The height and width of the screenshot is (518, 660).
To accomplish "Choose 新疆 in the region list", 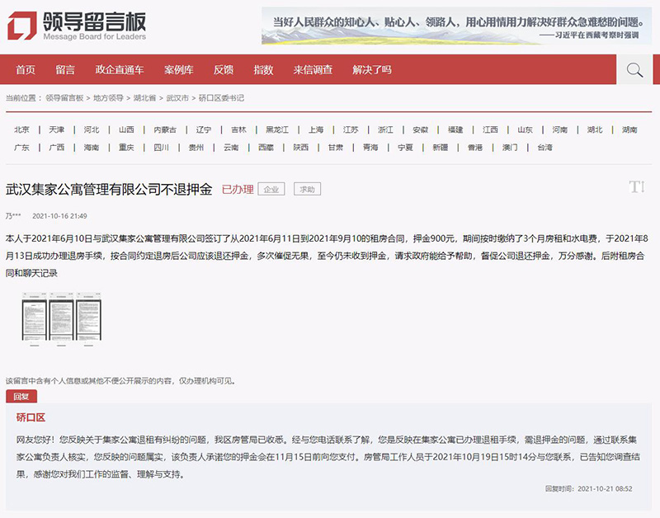I will click(x=441, y=148).
